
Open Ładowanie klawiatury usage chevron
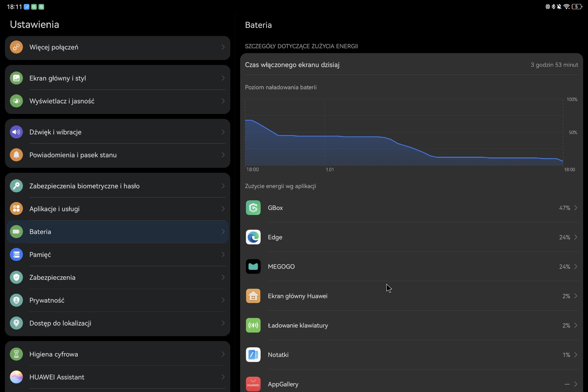(576, 325)
